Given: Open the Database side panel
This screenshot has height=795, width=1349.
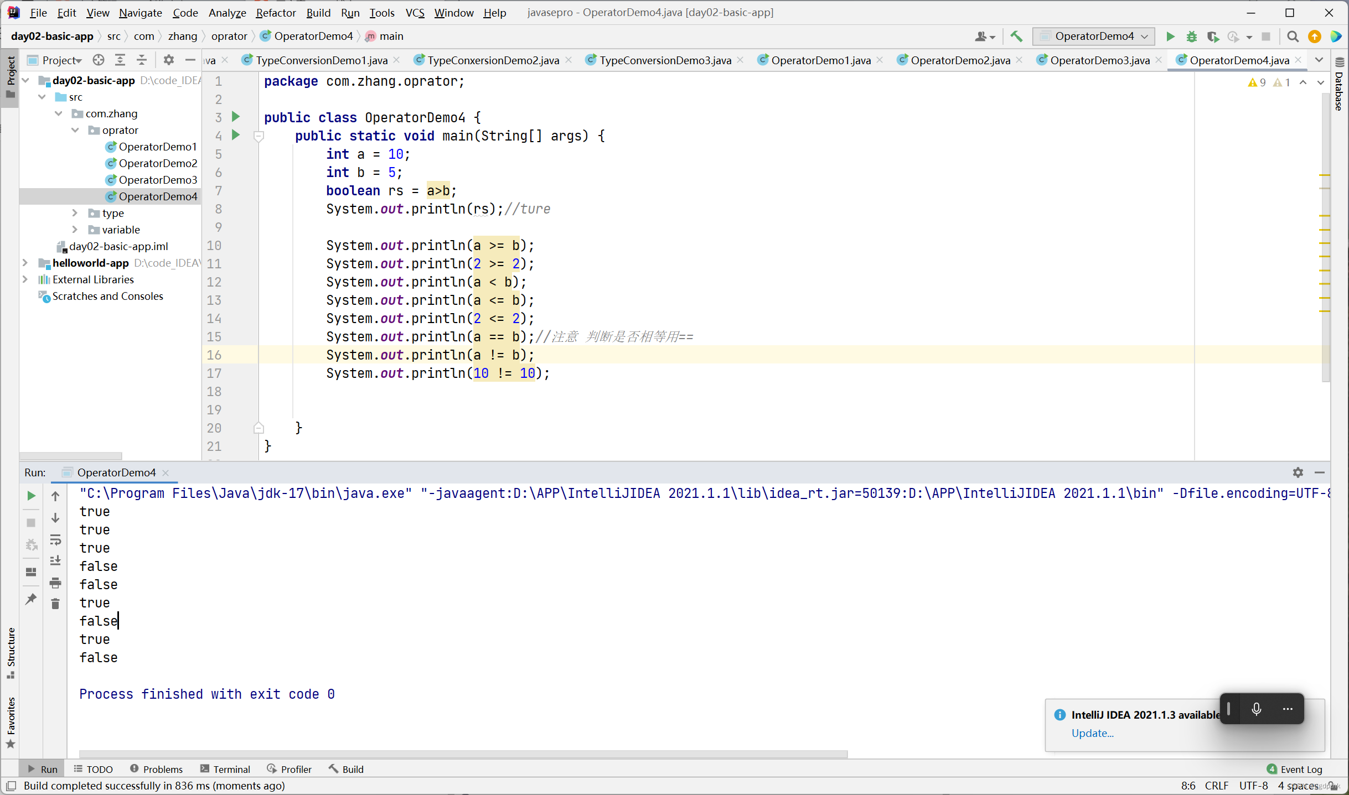Looking at the screenshot, I should pyautogui.click(x=1339, y=84).
